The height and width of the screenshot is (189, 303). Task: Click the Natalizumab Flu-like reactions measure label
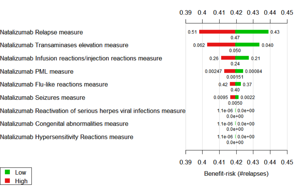(x=54, y=84)
